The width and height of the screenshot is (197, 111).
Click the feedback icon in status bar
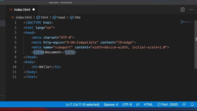[x=184, y=105]
